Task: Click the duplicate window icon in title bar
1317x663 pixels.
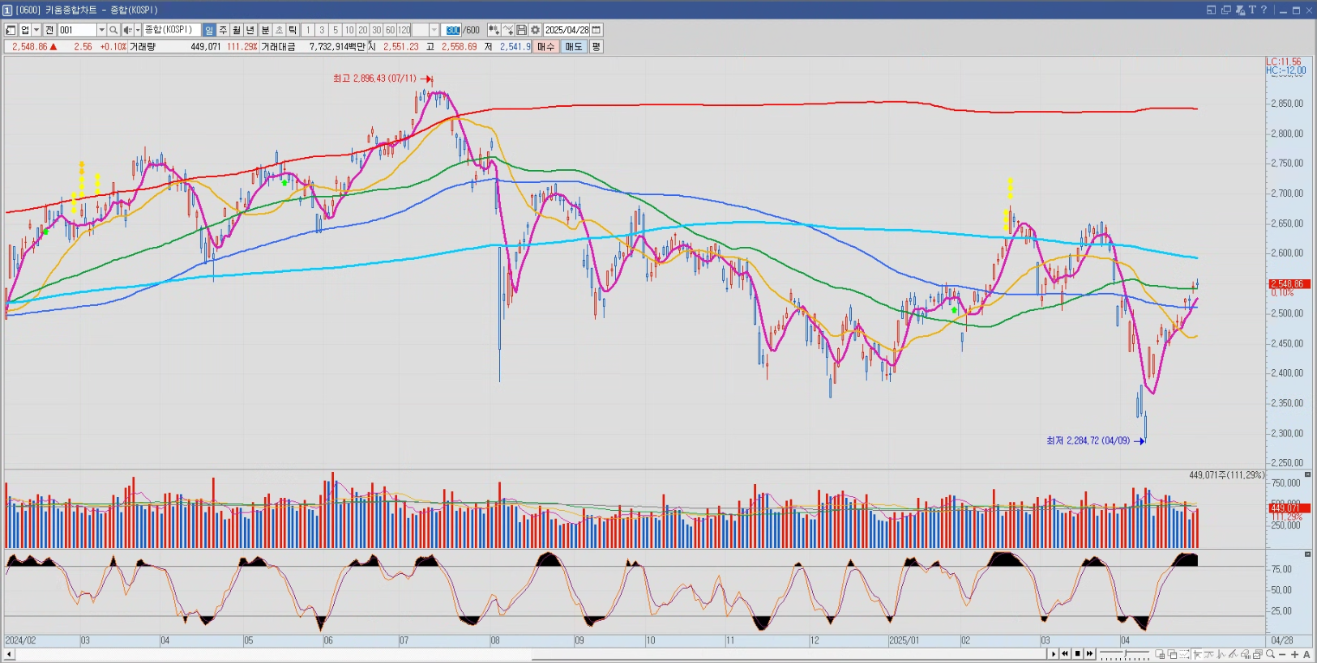Action: click(1225, 10)
